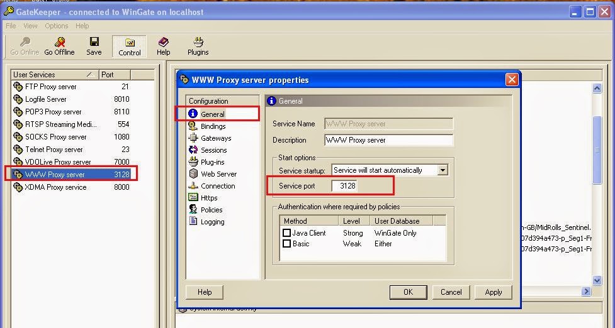Click port value 8010 for Logfile Server
Image resolution: width=615 pixels, height=328 pixels.
point(121,99)
